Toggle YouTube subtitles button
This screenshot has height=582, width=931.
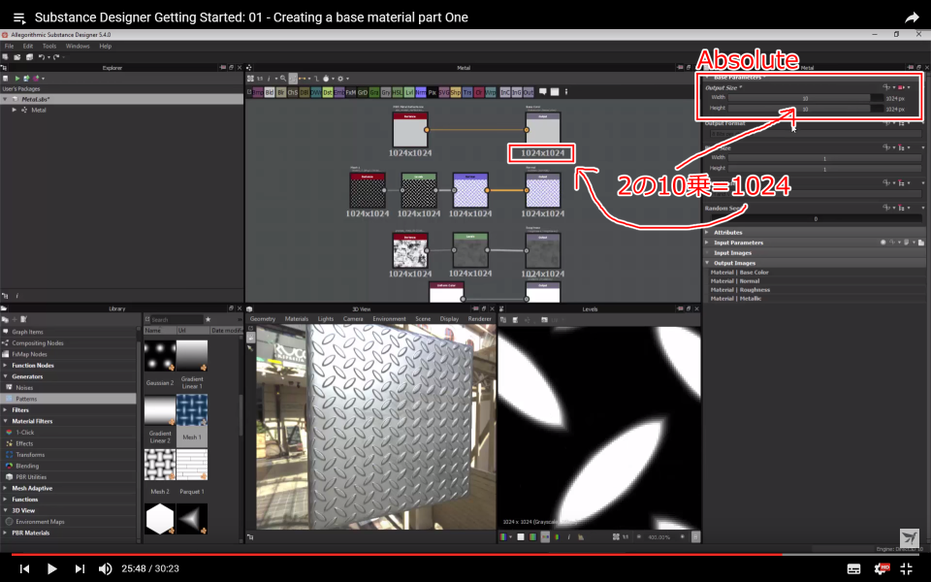(853, 569)
